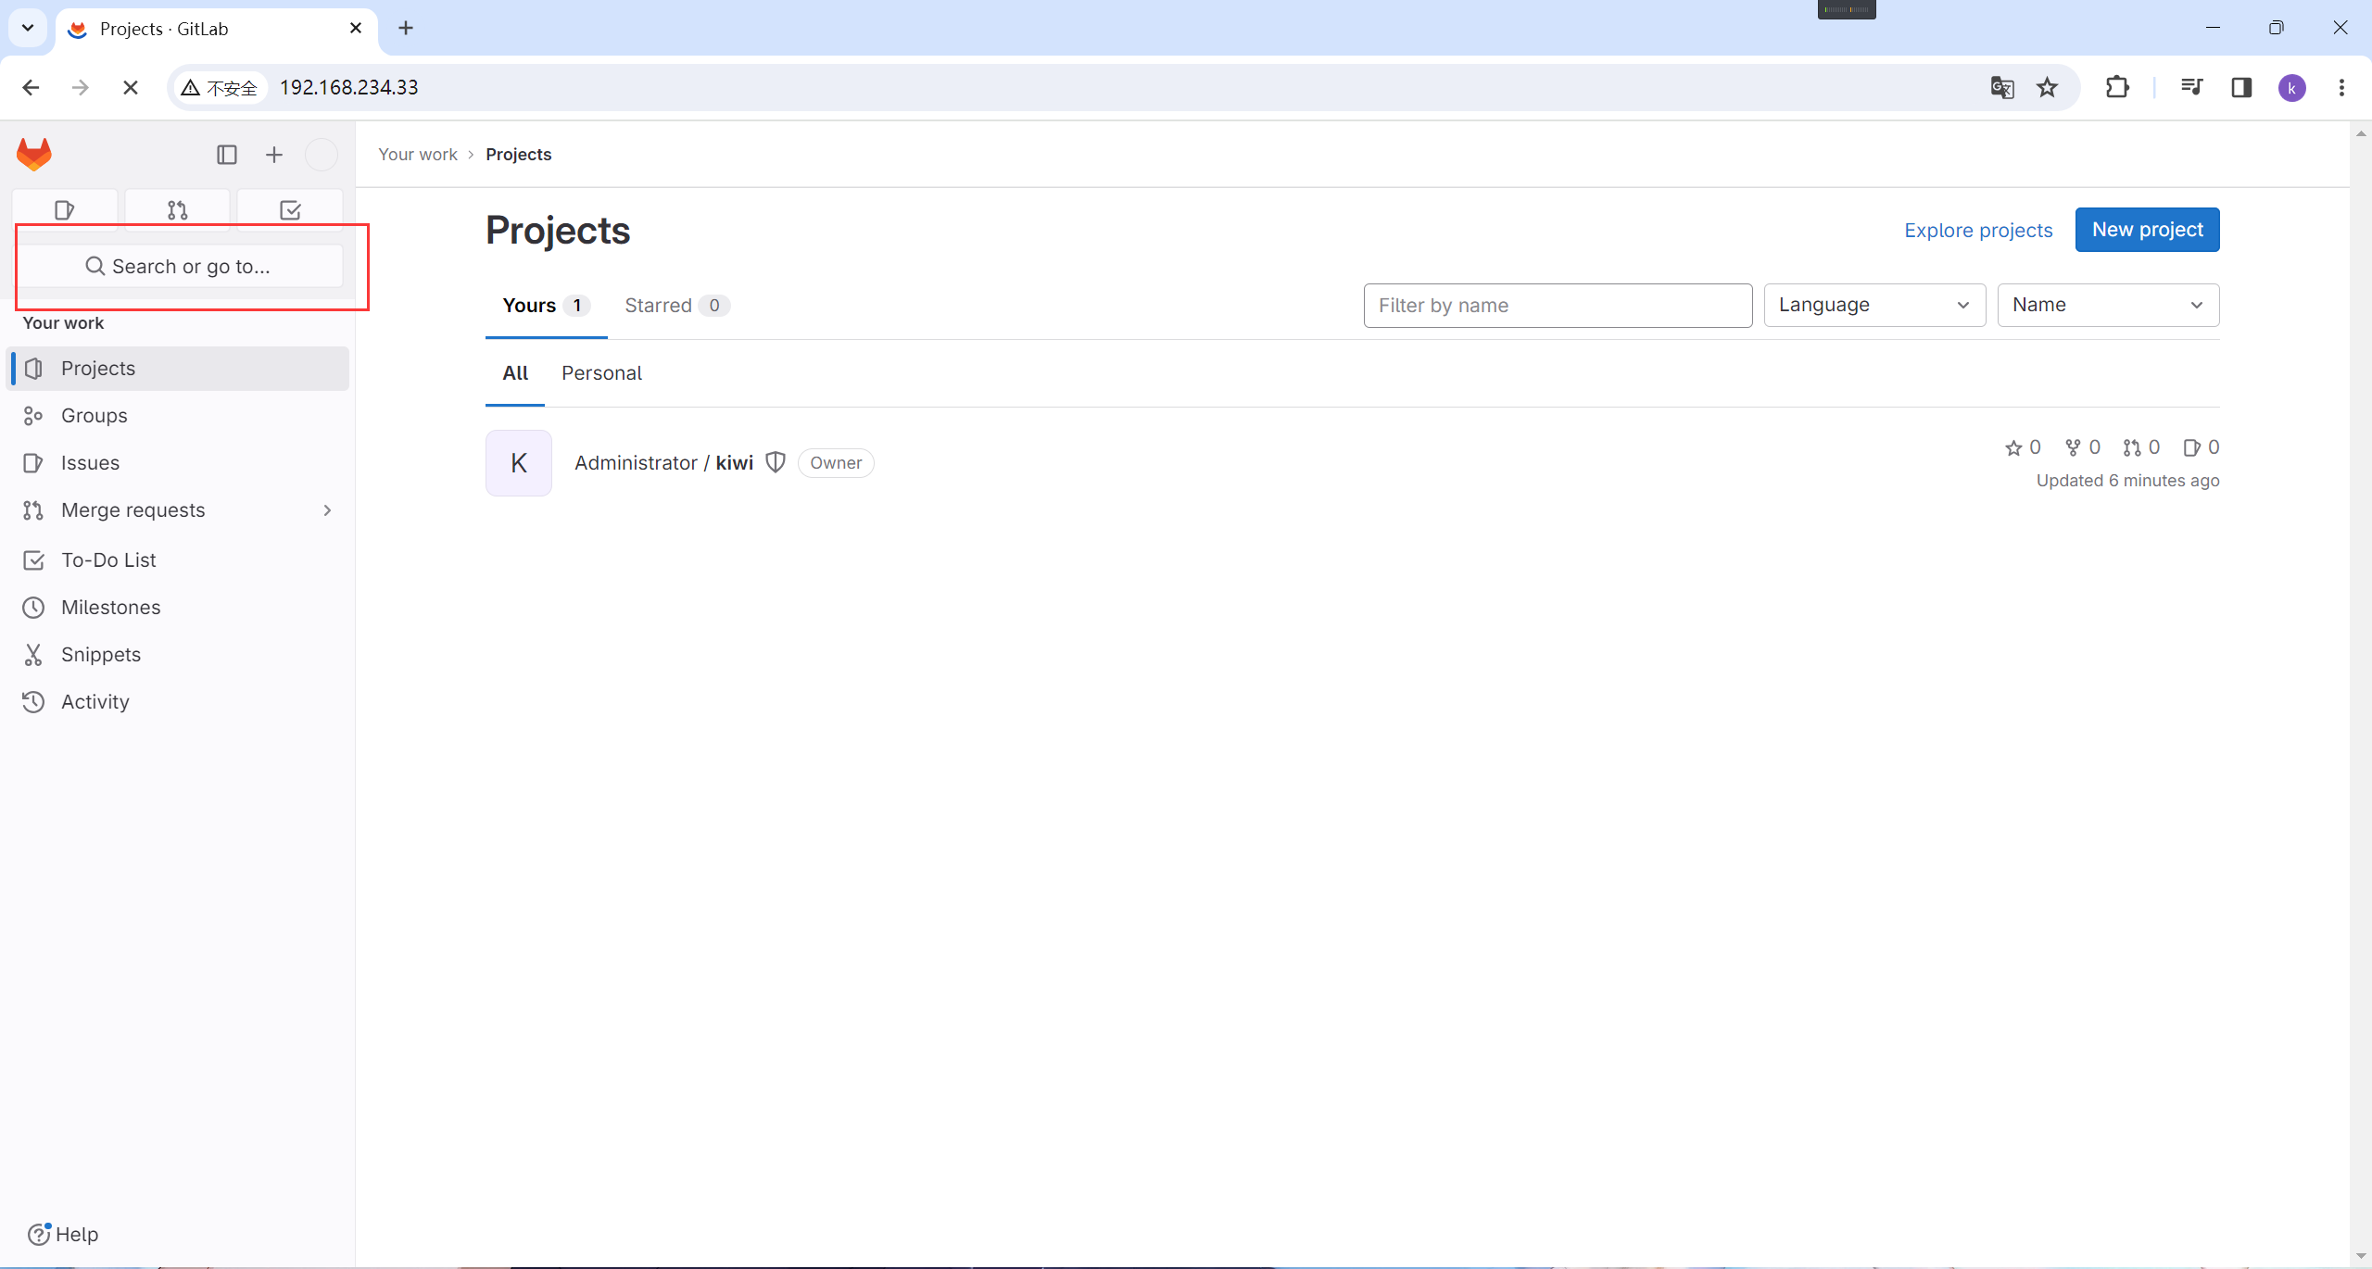The height and width of the screenshot is (1269, 2372).
Task: Click the browser side panel icon
Action: pos(2241,87)
